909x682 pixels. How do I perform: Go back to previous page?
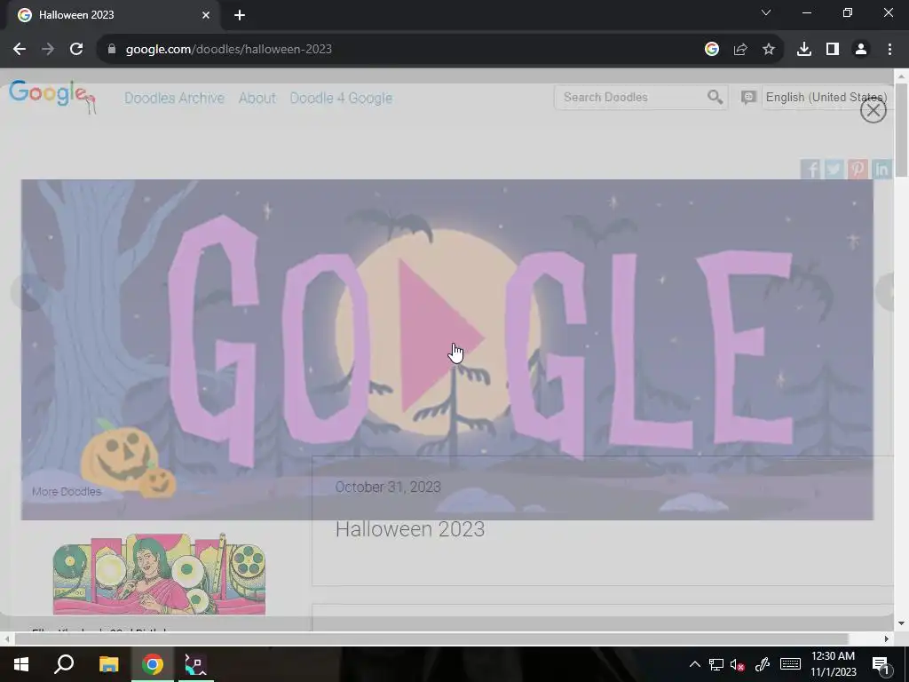point(20,50)
